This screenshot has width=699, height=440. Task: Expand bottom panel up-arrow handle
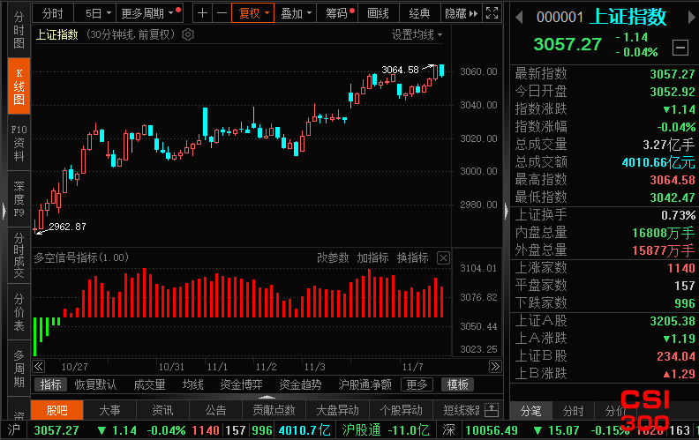267,397
